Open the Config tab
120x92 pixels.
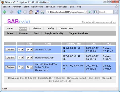[x=50, y=28]
